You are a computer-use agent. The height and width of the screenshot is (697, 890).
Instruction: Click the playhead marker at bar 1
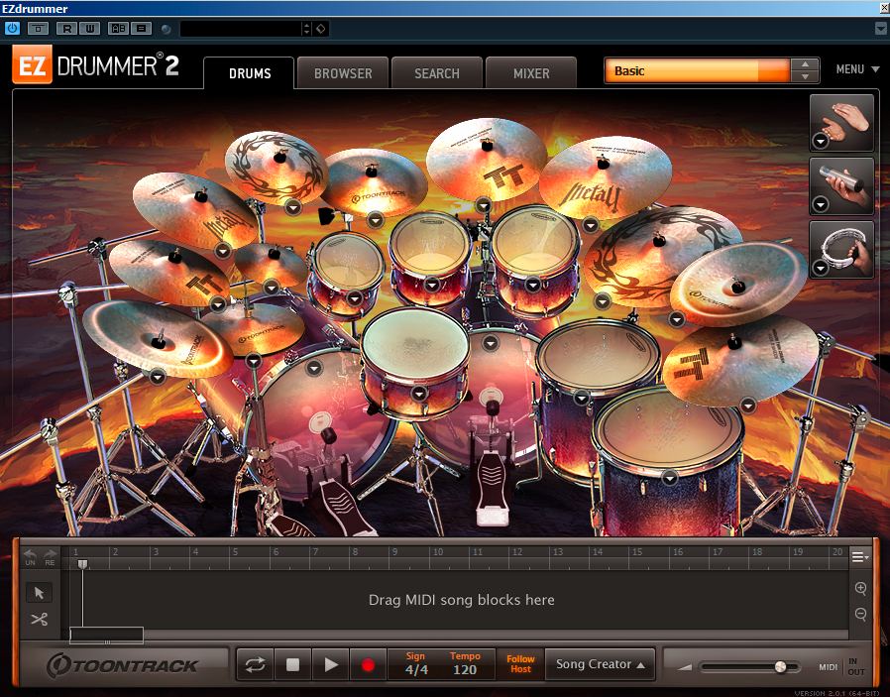[x=83, y=563]
